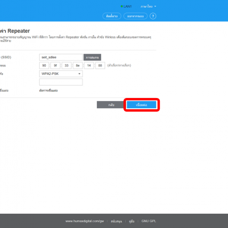Image resolution: width=228 pixels, height=228 pixels.
Task: Click the setup pill button beside logout
Action: pos(112,16)
